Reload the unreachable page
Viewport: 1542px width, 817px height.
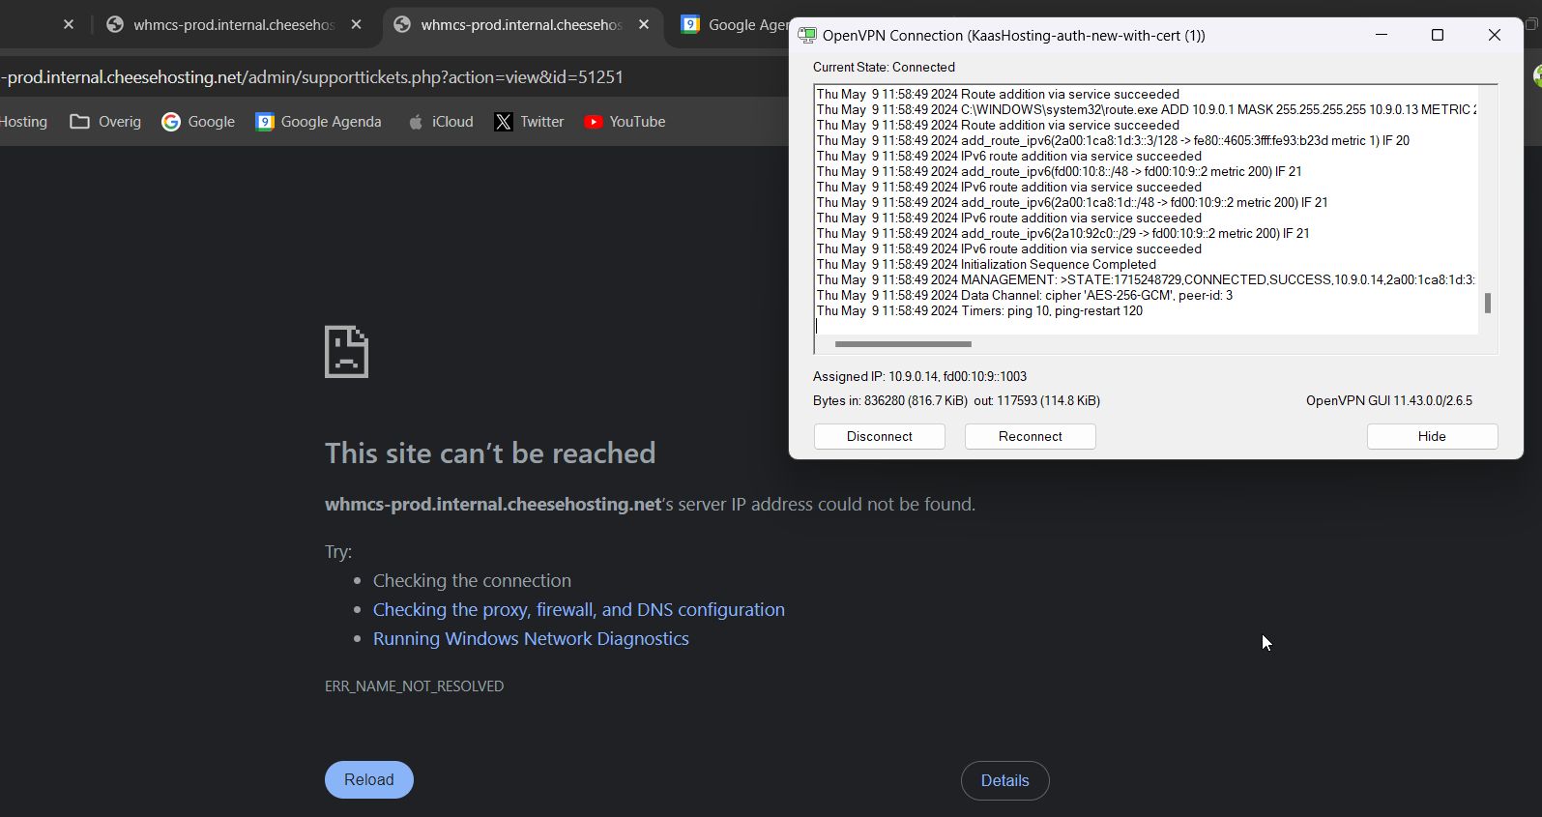pos(368,779)
